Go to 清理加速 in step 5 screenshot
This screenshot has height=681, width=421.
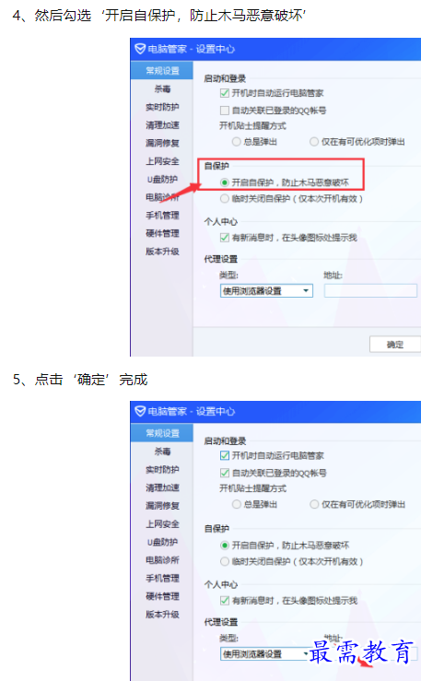click(162, 487)
